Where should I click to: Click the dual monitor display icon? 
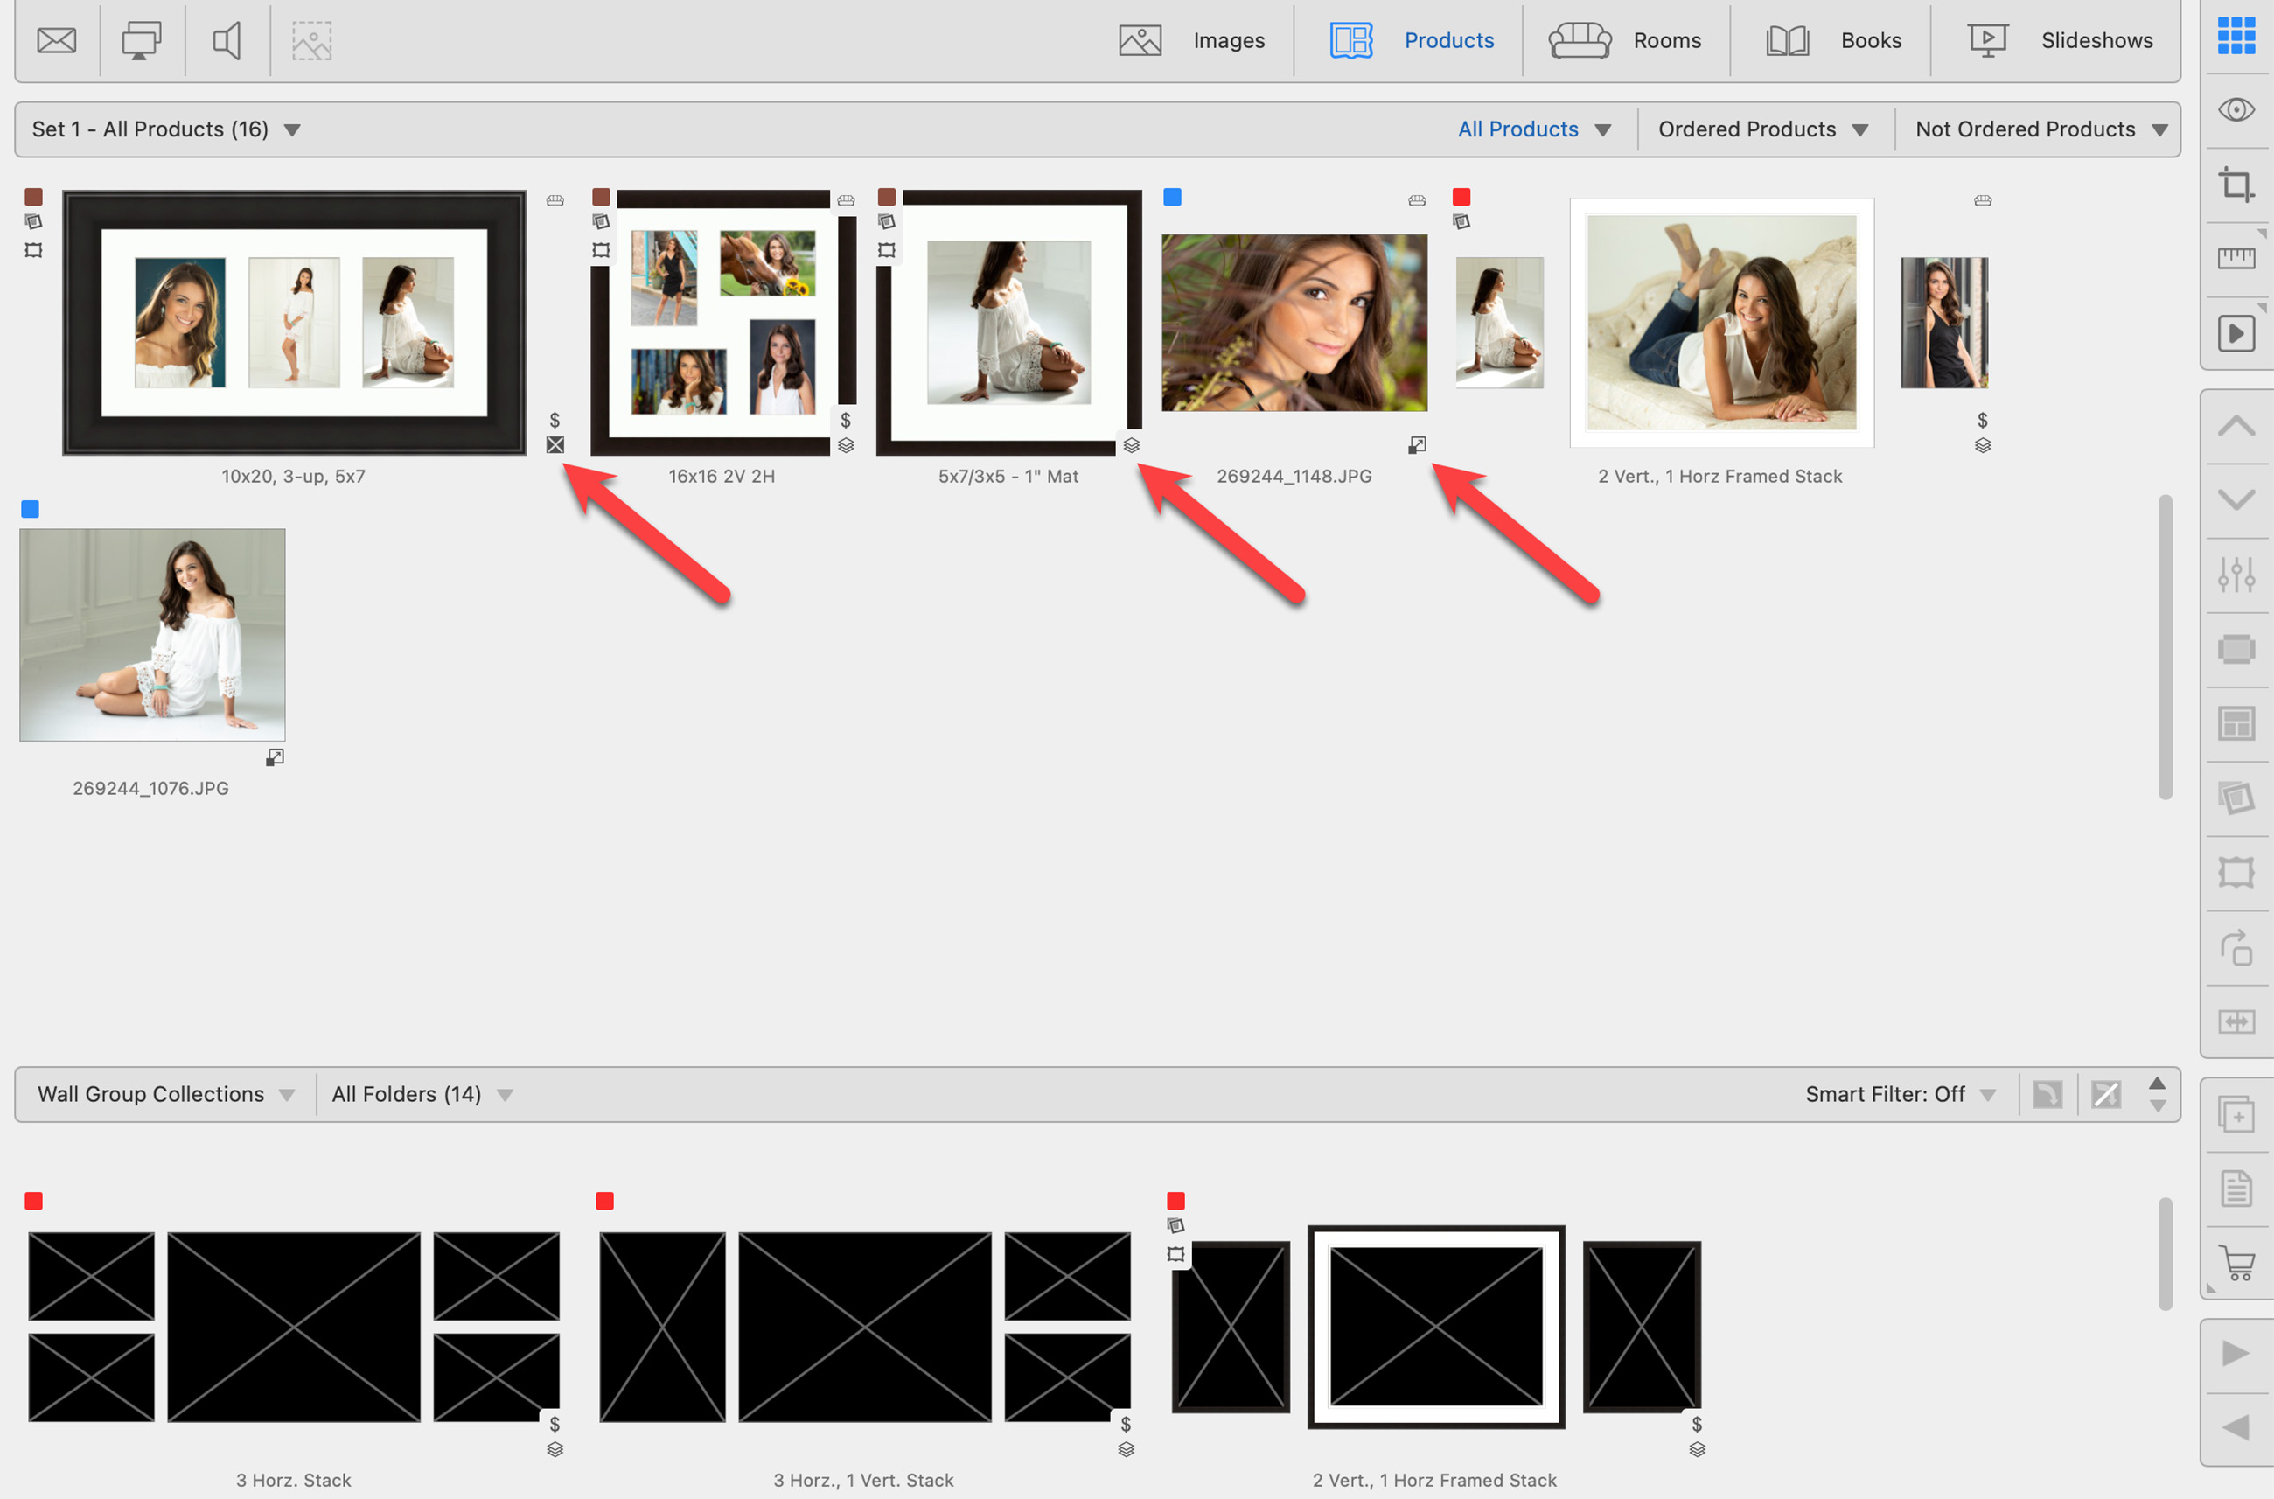click(142, 40)
